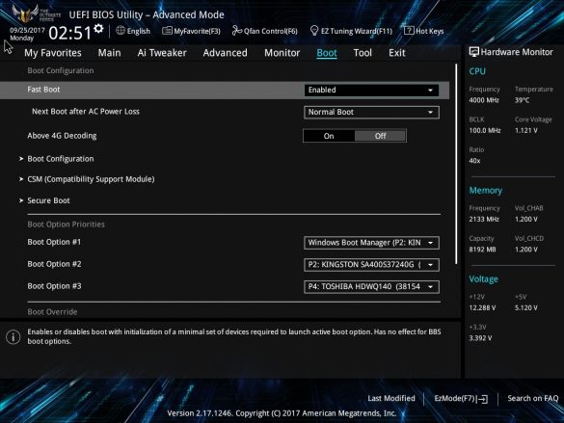Image resolution: width=564 pixels, height=423 pixels.
Task: Click CPU frequency value 4000 MHz
Action: [x=484, y=100]
